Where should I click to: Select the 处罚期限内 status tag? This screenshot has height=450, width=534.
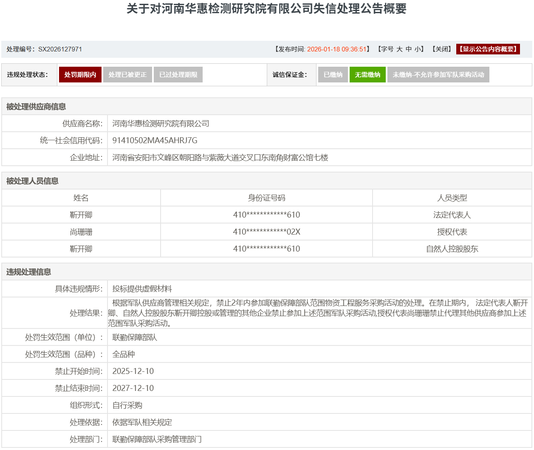tap(80, 75)
